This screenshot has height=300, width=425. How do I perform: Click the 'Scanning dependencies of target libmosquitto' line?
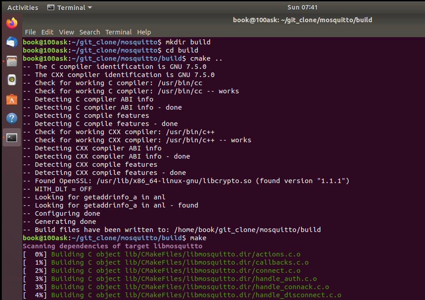click(113, 246)
